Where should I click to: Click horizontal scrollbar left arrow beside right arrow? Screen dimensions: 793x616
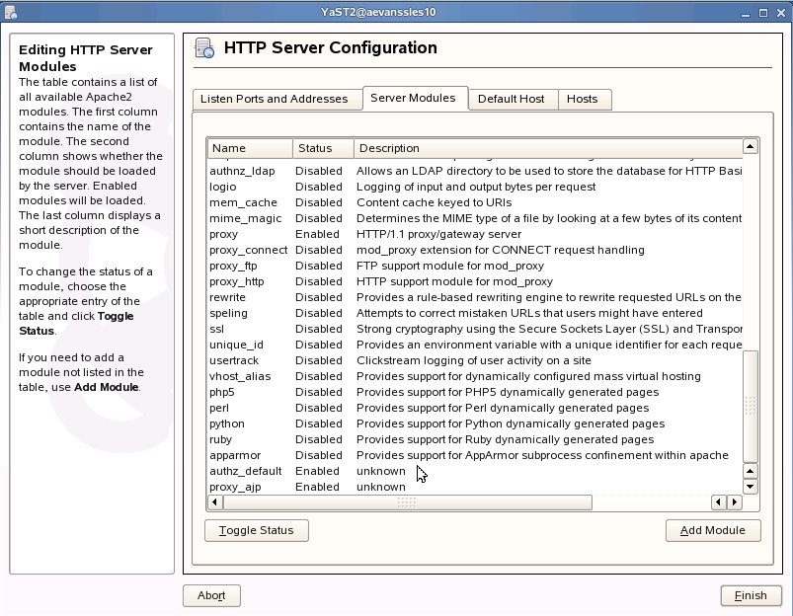(719, 502)
